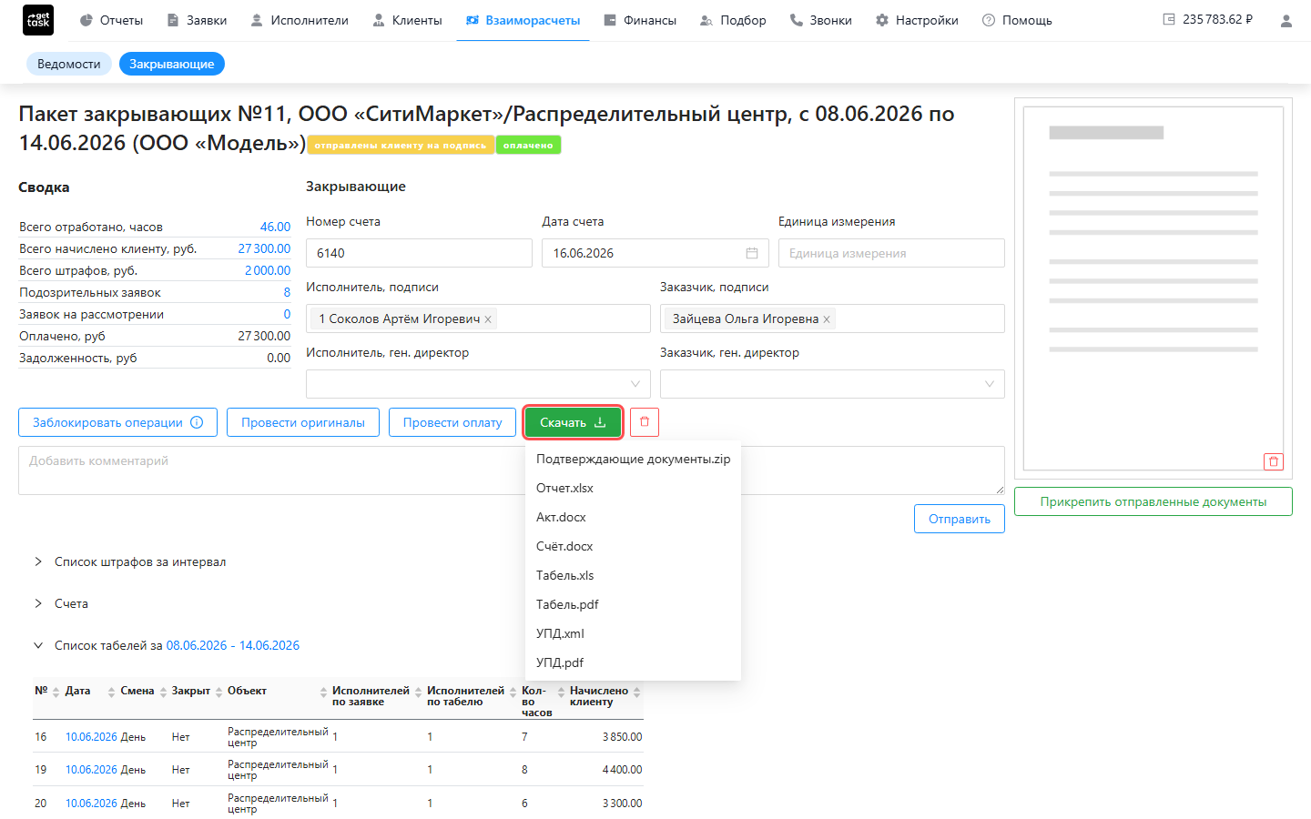1311x819 pixels.
Task: Click the gettask logo icon
Action: tap(38, 20)
